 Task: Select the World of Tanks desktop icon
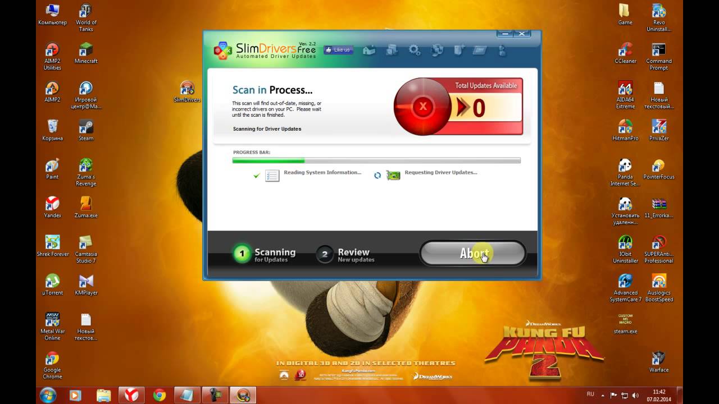(86, 18)
